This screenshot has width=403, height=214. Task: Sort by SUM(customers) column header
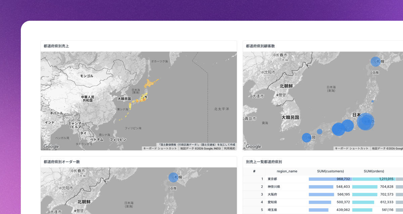330,171
